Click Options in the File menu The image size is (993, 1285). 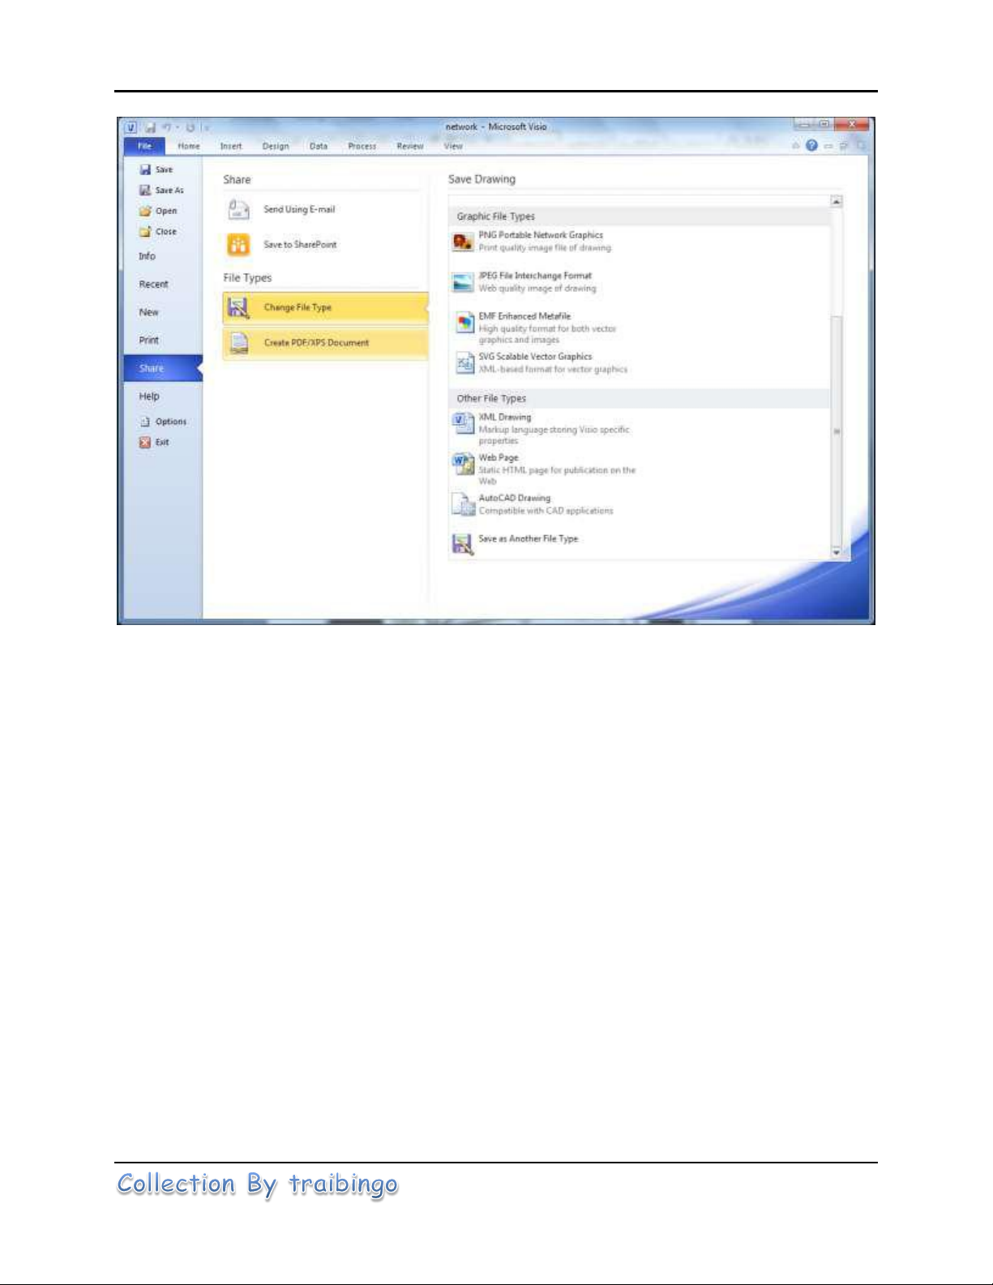pos(170,422)
